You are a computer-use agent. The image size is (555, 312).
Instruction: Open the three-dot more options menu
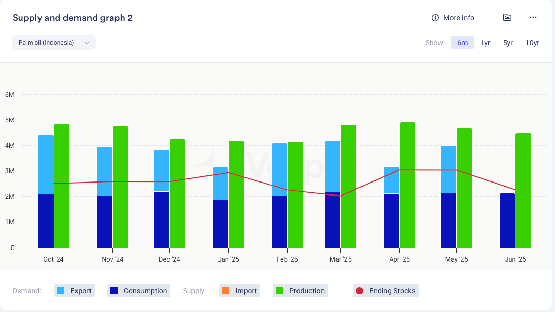(533, 18)
